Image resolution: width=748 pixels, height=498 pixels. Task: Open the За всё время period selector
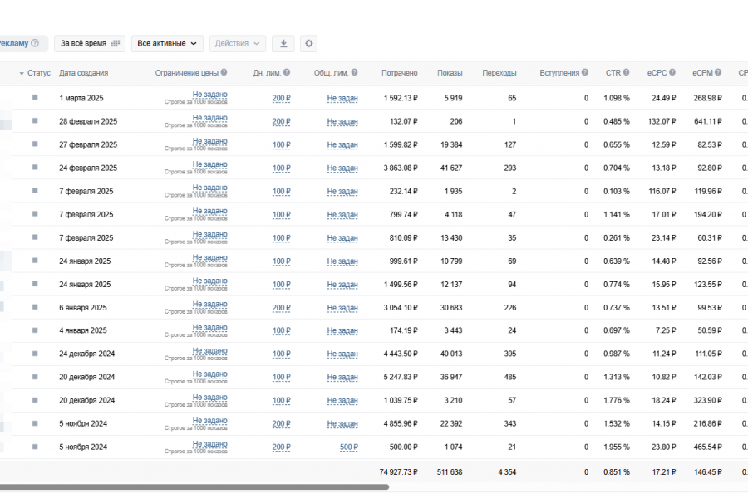point(90,43)
